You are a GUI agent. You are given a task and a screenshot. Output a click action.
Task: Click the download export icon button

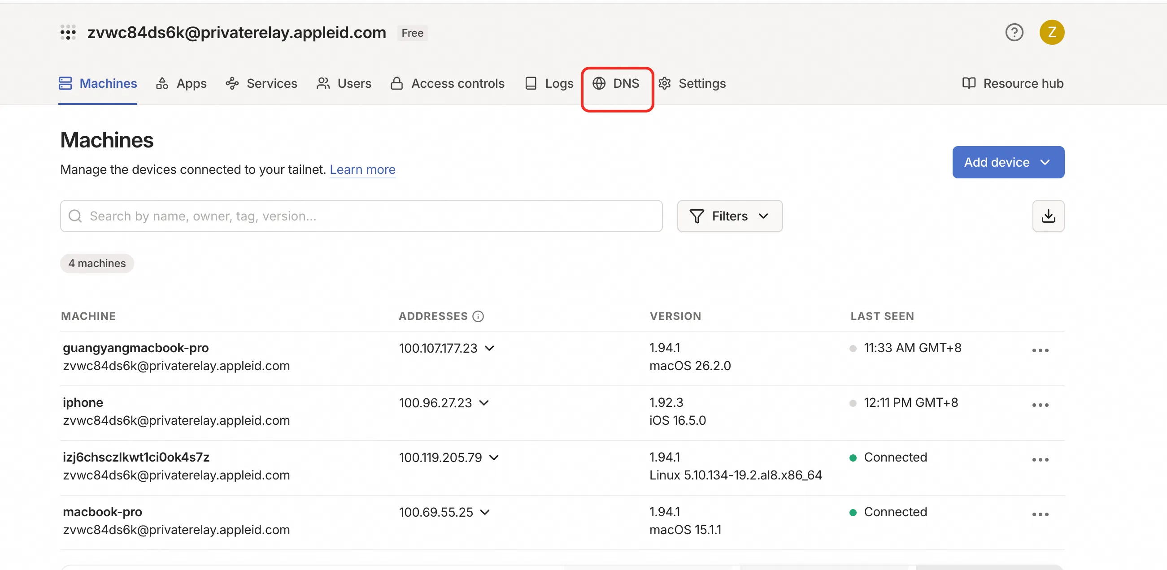point(1048,216)
